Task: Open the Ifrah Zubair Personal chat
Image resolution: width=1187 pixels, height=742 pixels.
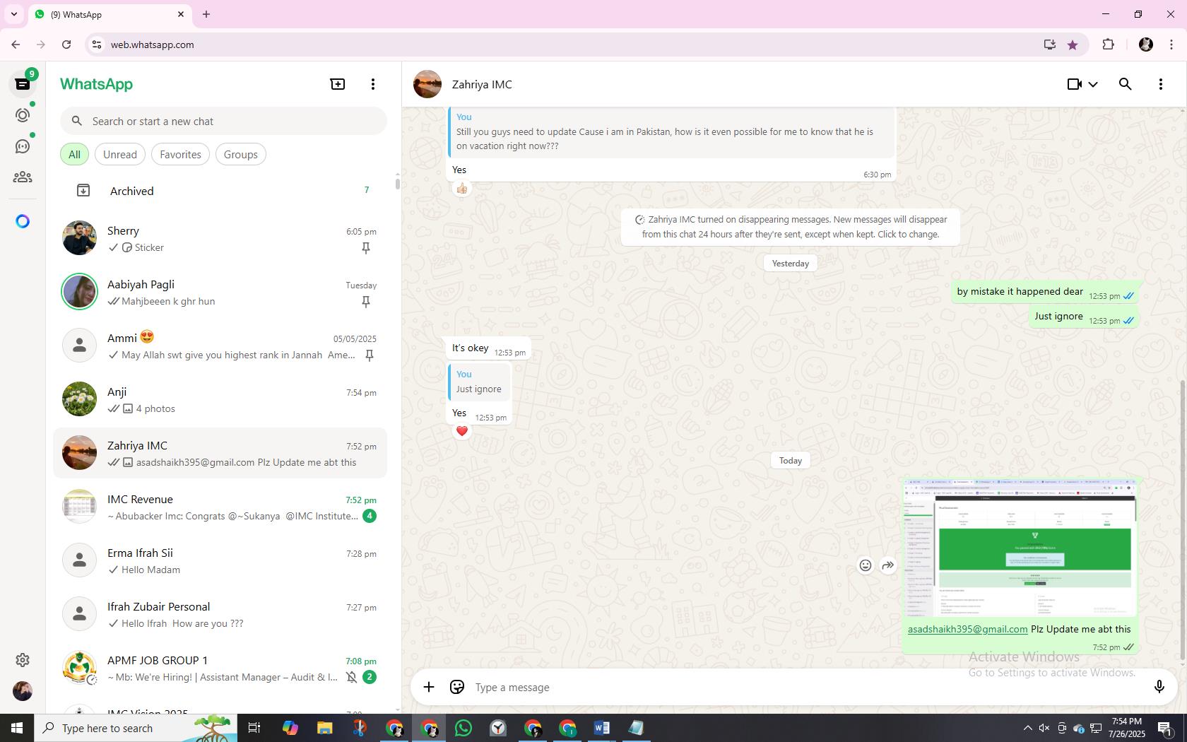Action: click(220, 614)
